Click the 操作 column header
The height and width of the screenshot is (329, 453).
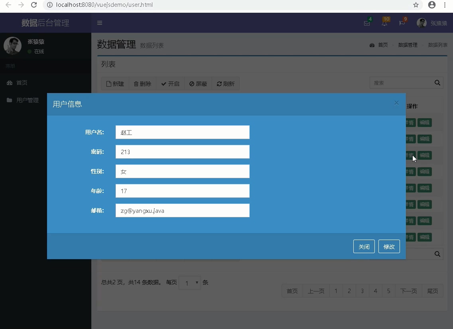412,106
